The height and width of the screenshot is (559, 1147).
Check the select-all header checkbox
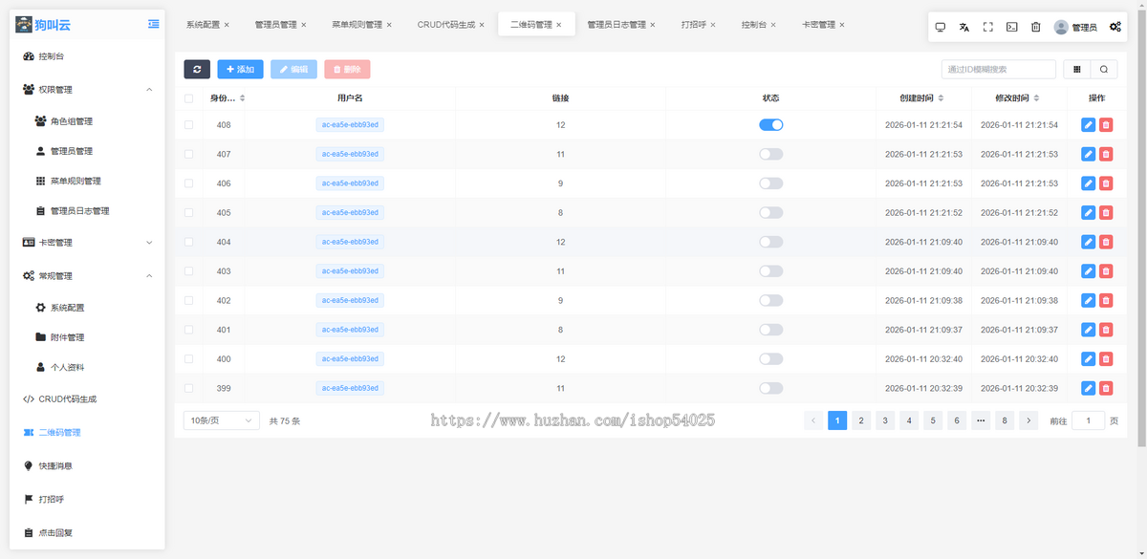188,98
